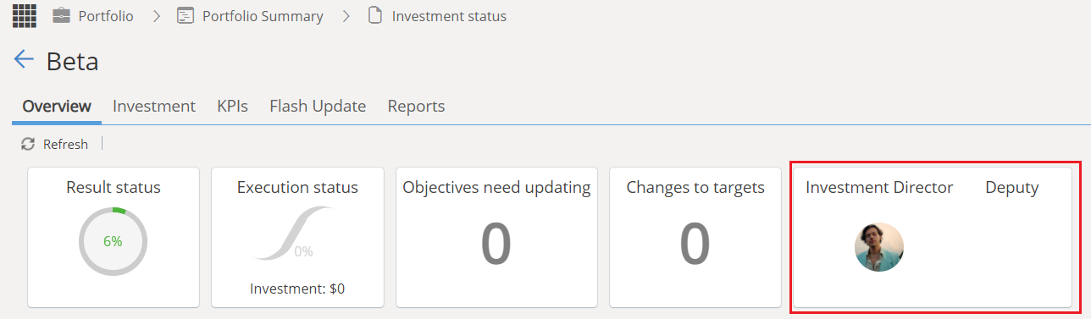Open the Investment Director profile photo
This screenshot has height=319, width=1091.
coord(879,247)
